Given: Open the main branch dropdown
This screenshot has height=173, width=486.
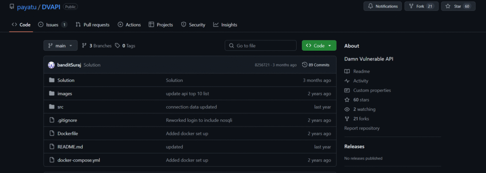Looking at the screenshot, I should [x=60, y=46].
